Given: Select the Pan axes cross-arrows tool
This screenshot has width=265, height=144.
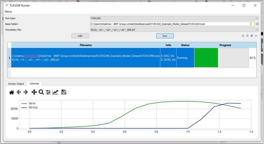Looking at the screenshot, I should coord(34,92).
